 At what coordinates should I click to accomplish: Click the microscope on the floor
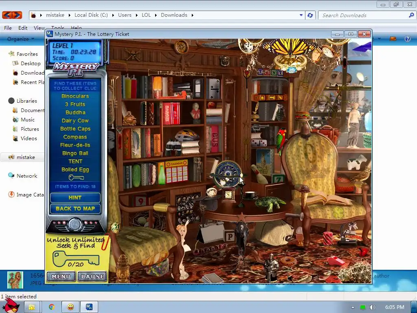pyautogui.click(x=349, y=234)
